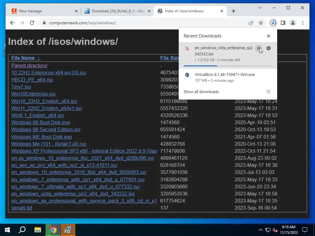
Task: Close the Index of /isos/windows/ tab
Action: pyautogui.click(x=222, y=11)
